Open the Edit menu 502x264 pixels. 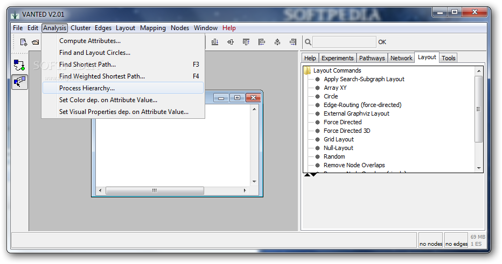pos(33,28)
